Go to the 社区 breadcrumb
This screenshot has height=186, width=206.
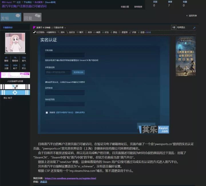(x=19, y=2)
